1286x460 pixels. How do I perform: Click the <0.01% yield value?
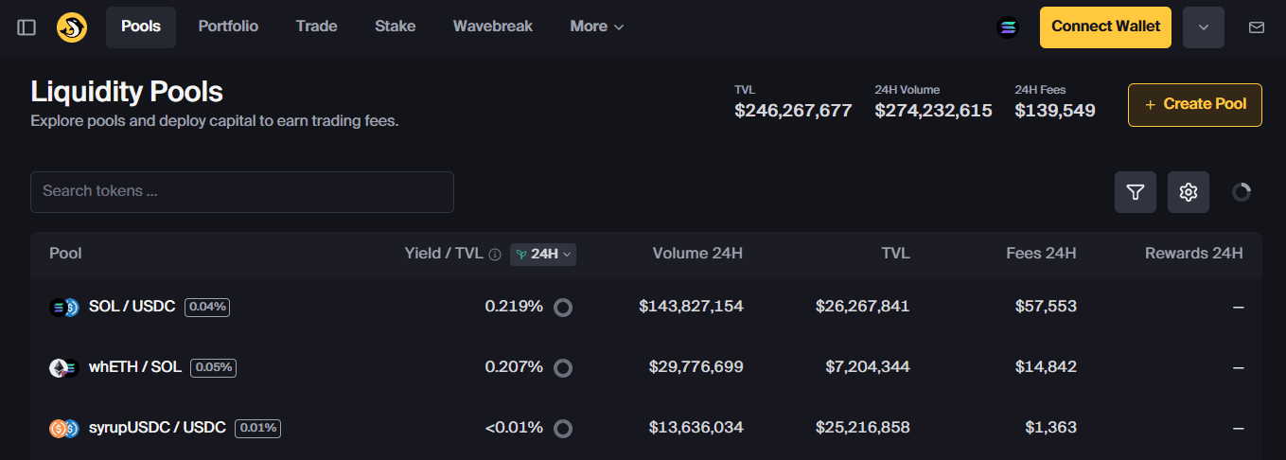point(514,428)
